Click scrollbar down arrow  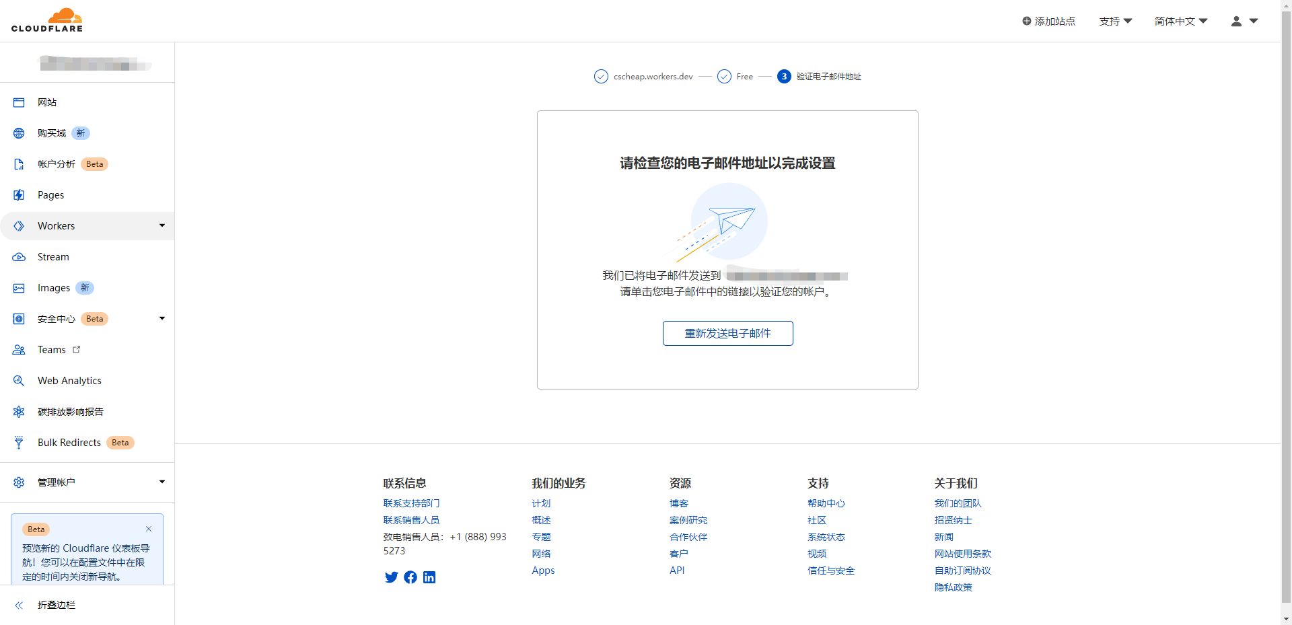pyautogui.click(x=1287, y=619)
